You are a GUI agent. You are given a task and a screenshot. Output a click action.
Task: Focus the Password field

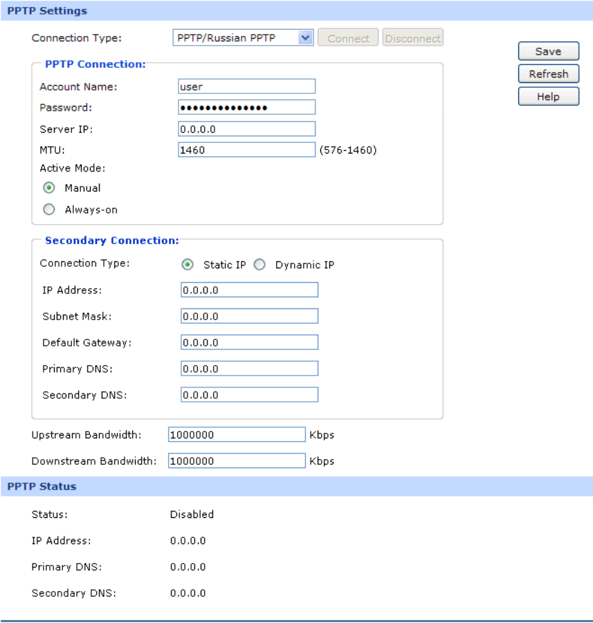[246, 107]
